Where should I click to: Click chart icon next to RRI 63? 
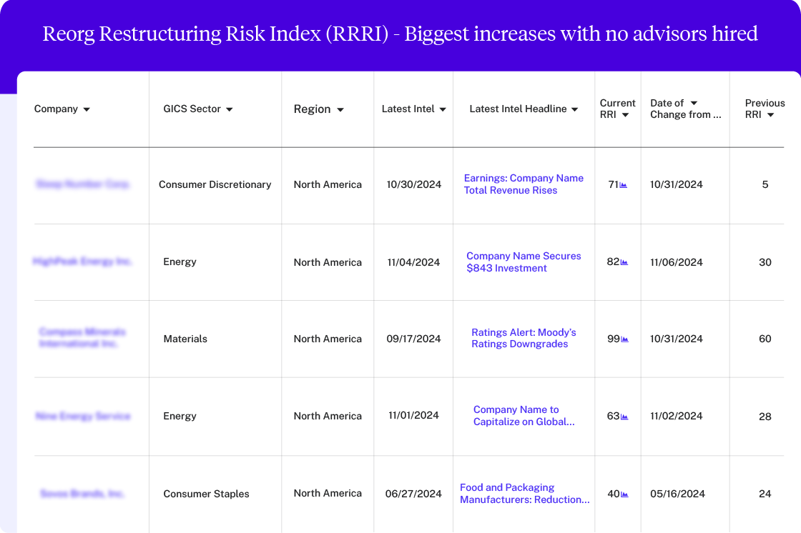click(x=624, y=417)
